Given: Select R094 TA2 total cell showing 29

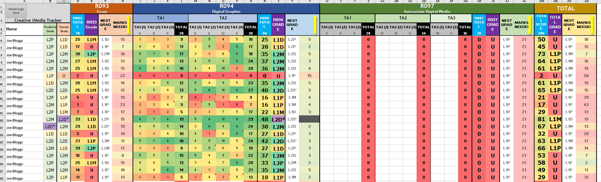Looking at the screenshot, I should pyautogui.click(x=251, y=119).
